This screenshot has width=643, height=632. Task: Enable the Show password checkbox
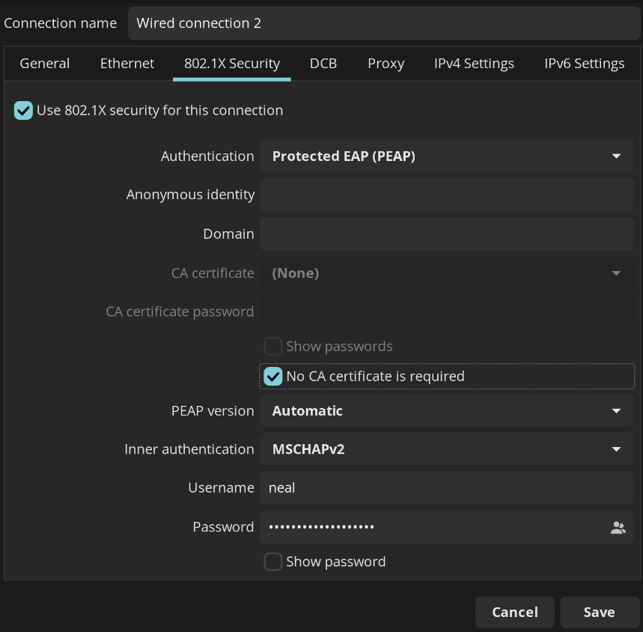273,562
